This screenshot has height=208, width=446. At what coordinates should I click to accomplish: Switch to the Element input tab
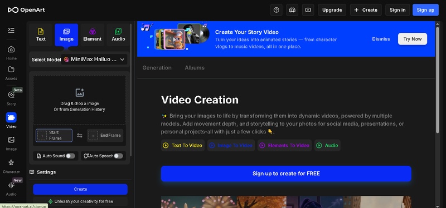(92, 35)
